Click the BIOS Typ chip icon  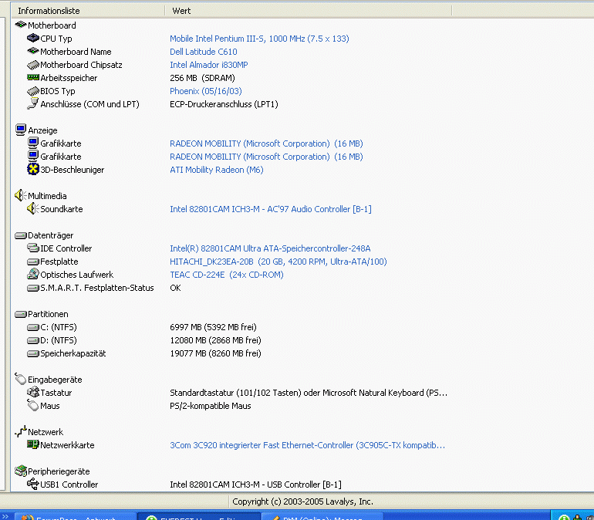tap(33, 91)
